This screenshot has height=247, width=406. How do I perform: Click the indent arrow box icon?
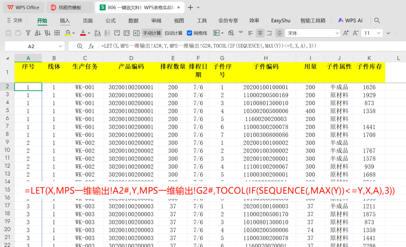point(136,33)
